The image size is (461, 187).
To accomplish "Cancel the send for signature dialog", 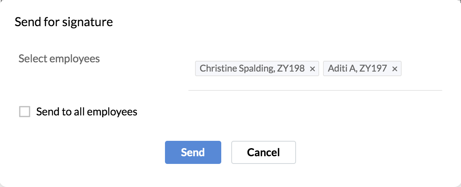I will pyautogui.click(x=263, y=152).
